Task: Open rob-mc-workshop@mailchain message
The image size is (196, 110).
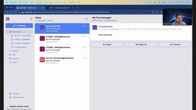Action: point(62,61)
